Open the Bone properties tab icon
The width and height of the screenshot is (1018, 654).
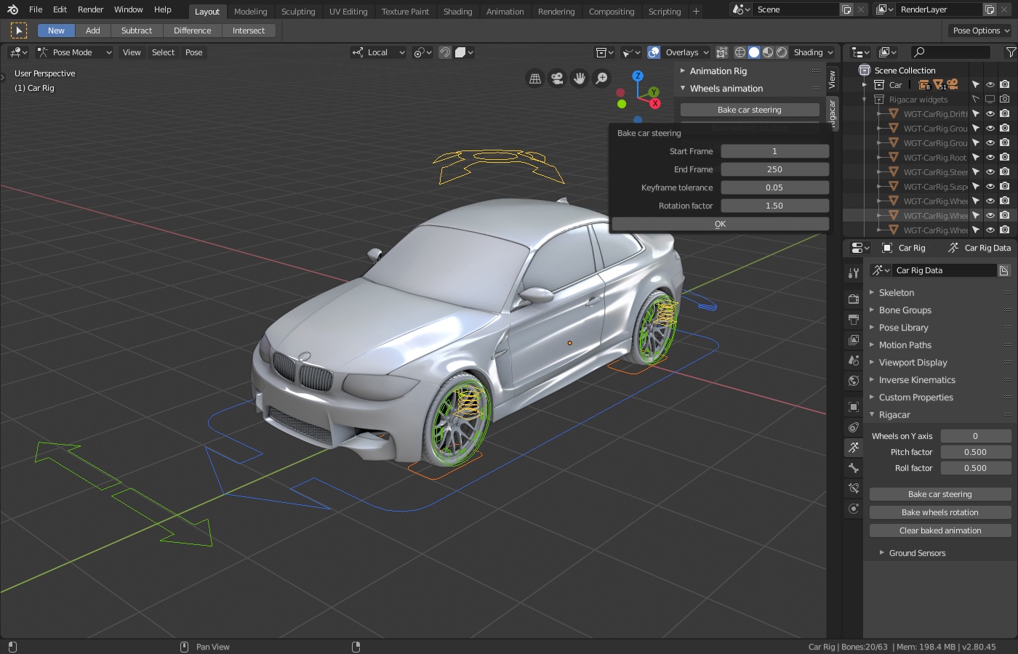point(854,468)
